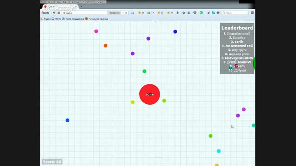
Task: Click leaderboard entry '4. An unnamed cell'
Action: click(237, 46)
